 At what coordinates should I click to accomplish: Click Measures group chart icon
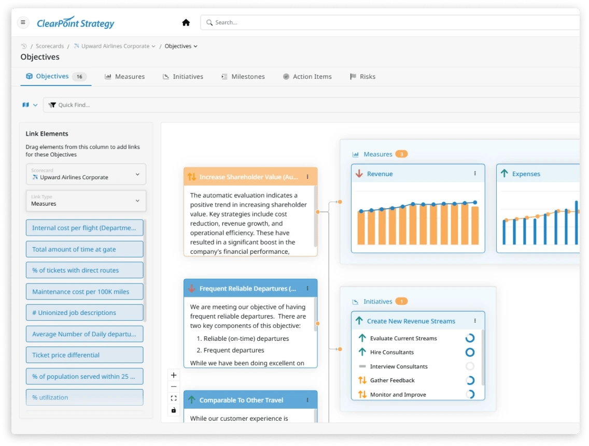355,154
